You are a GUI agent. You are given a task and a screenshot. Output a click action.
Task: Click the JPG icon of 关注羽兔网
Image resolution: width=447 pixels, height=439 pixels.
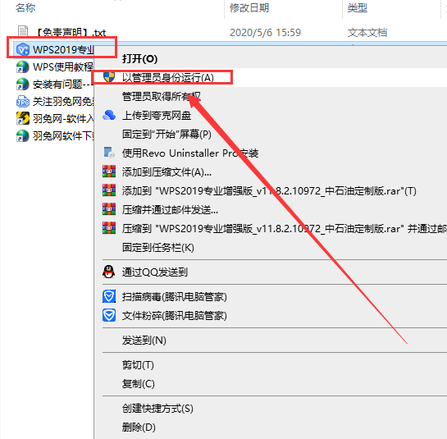[x=22, y=101]
